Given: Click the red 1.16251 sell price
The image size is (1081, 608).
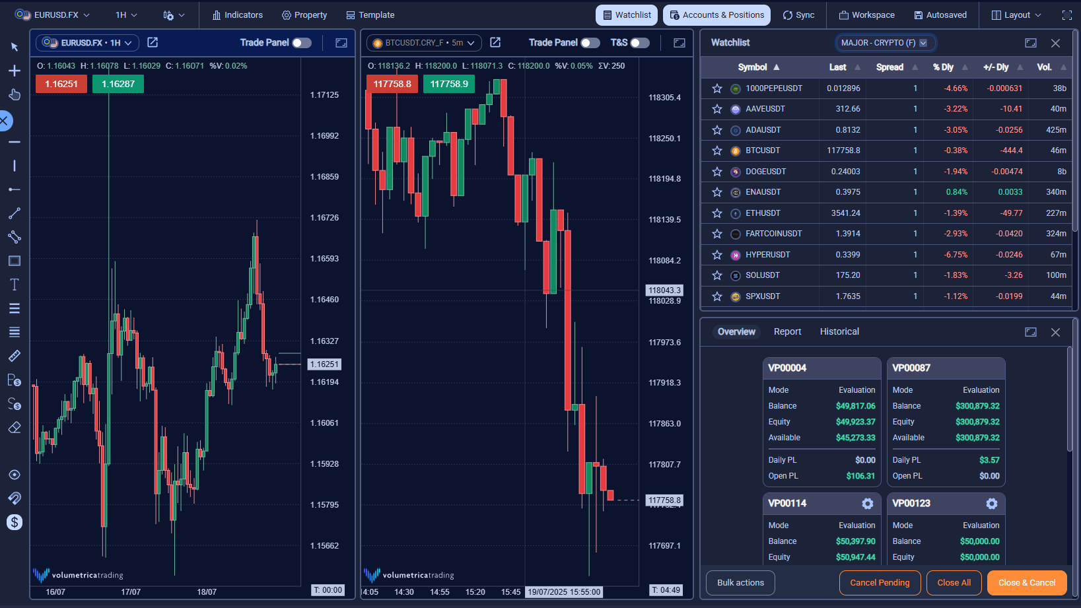Looking at the screenshot, I should click(61, 84).
